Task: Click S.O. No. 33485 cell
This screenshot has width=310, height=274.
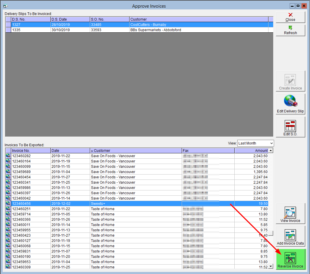Action: pyautogui.click(x=110, y=25)
